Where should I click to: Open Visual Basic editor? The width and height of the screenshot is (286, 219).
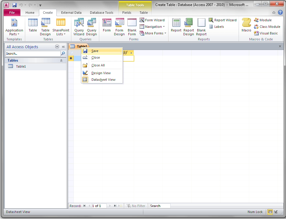tap(266, 33)
